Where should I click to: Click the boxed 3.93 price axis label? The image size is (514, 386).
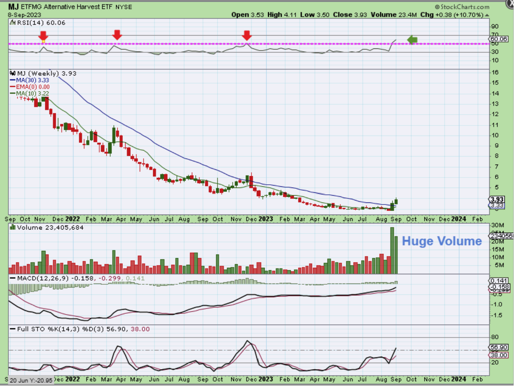click(497, 199)
